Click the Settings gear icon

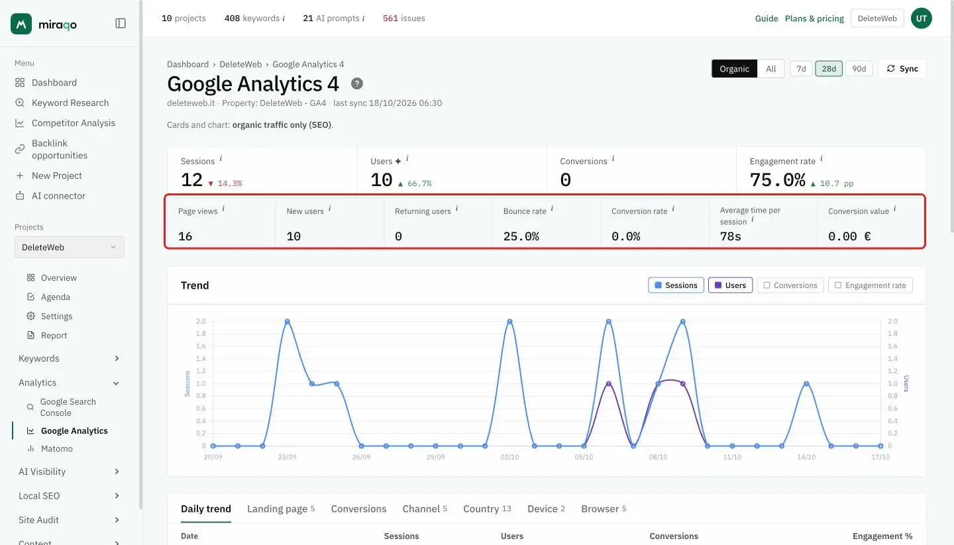click(x=30, y=317)
